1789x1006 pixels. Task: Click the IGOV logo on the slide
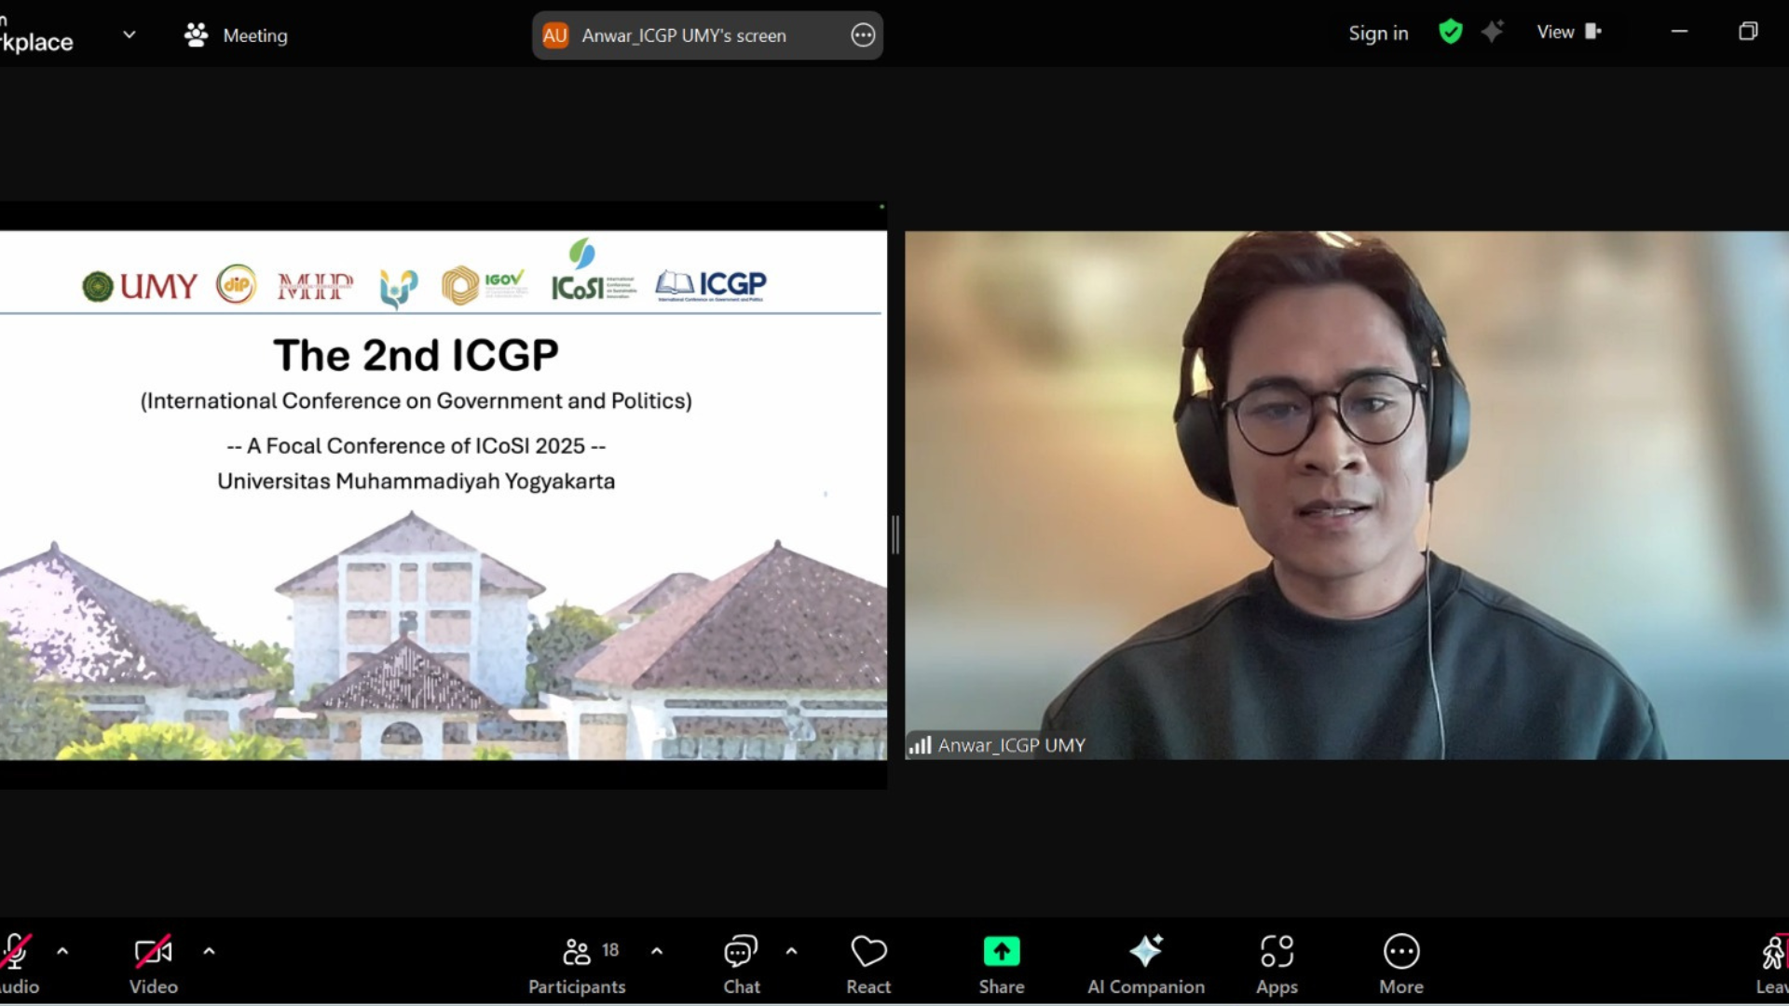coord(484,285)
